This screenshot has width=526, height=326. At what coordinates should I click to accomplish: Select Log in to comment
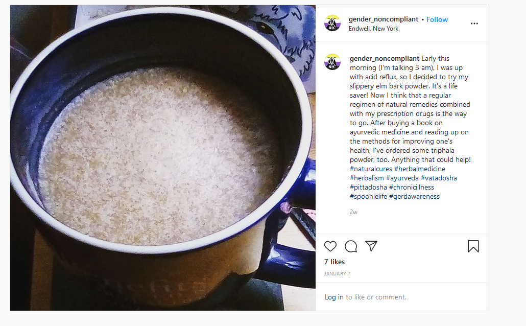(x=334, y=297)
